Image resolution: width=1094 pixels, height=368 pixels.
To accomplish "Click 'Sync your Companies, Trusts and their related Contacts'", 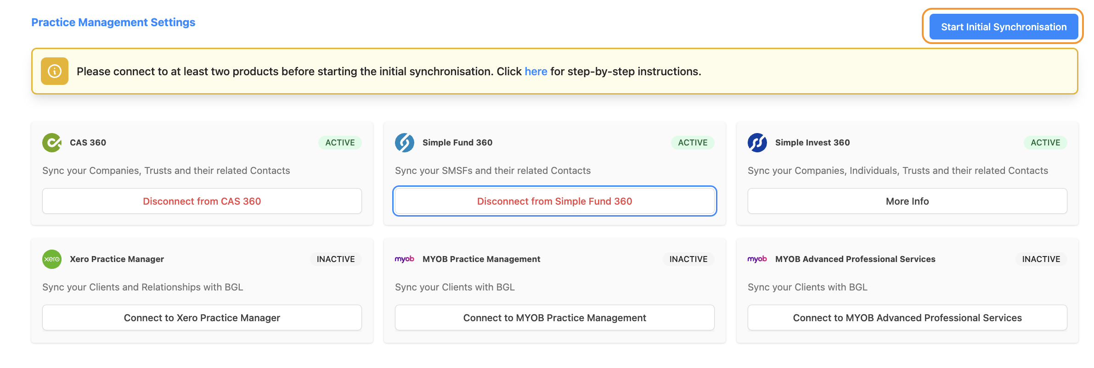I will pyautogui.click(x=166, y=171).
